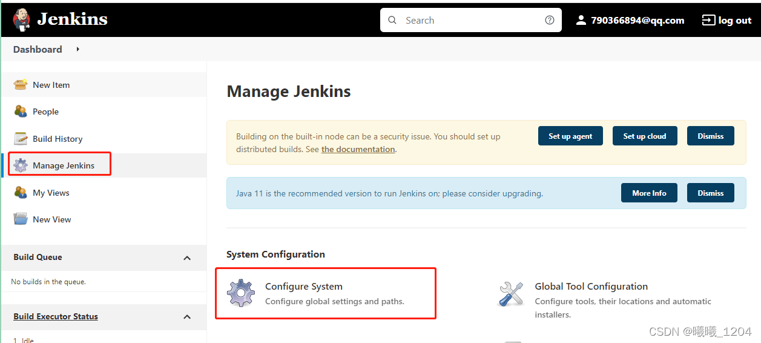Click the Jenkins butler logo icon

point(21,19)
